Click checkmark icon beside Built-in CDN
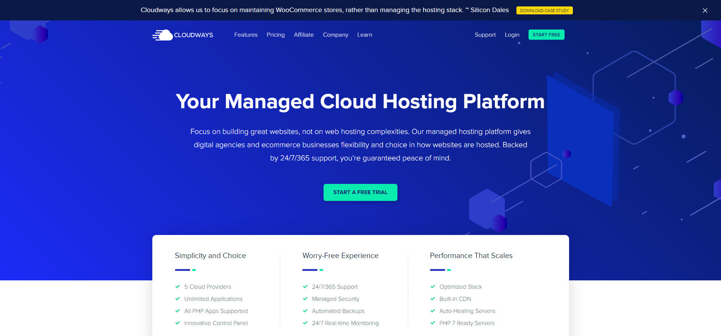721x336 pixels. [433, 299]
